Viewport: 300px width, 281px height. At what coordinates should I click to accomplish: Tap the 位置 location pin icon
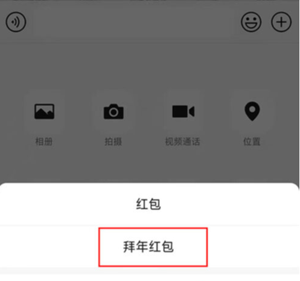click(x=252, y=111)
